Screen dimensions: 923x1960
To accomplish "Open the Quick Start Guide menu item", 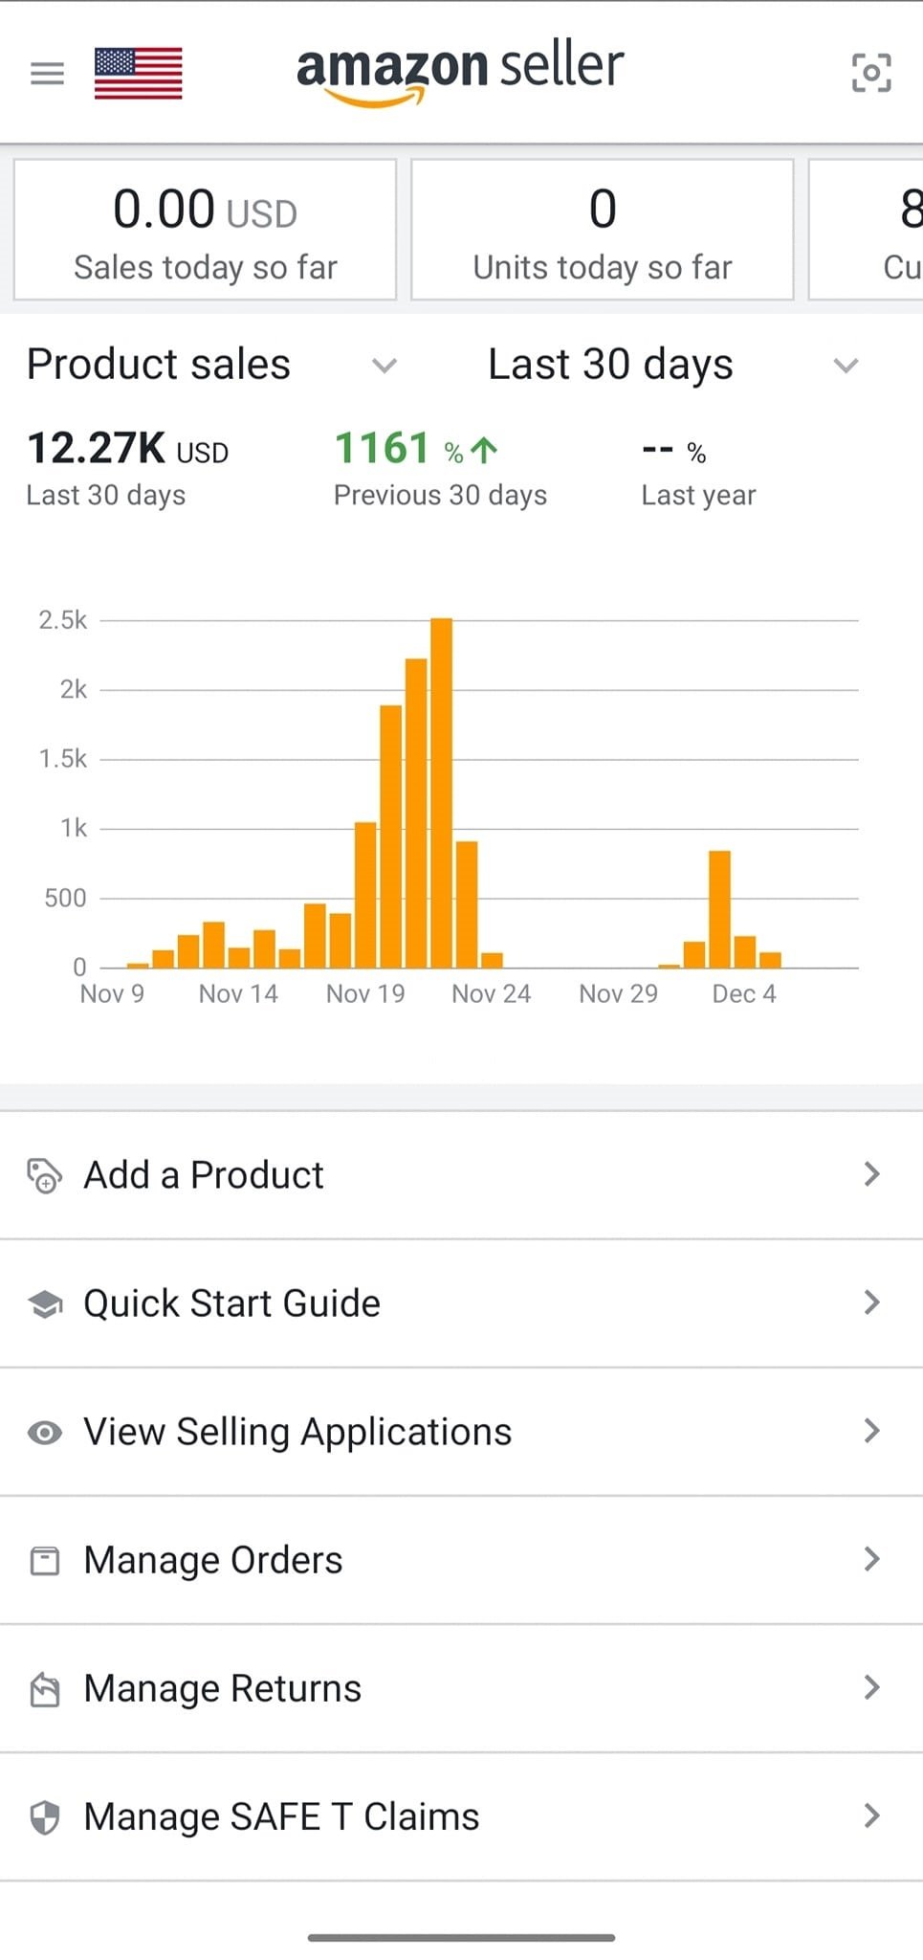I will 232,1303.
